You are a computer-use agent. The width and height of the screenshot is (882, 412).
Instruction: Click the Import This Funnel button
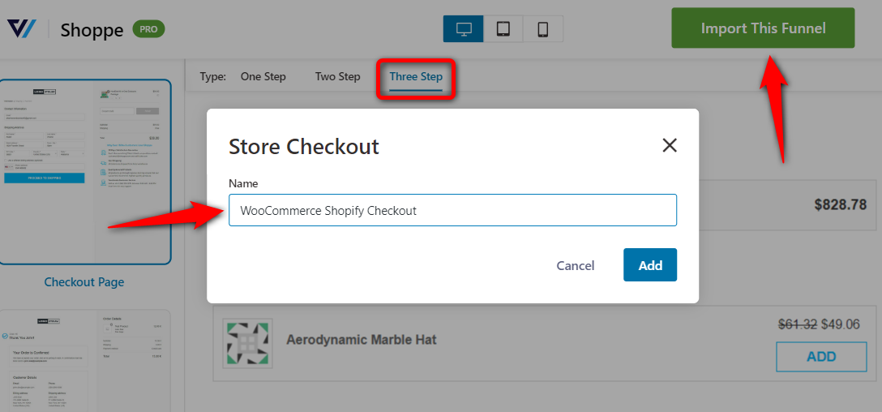pyautogui.click(x=764, y=28)
